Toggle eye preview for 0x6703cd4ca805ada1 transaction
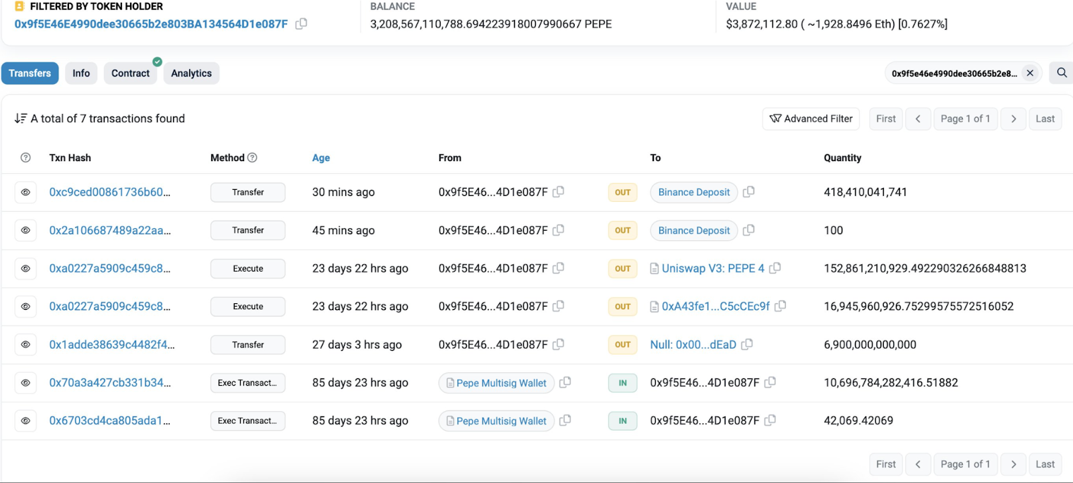Viewport: 1073px width, 483px height. pyautogui.click(x=25, y=421)
